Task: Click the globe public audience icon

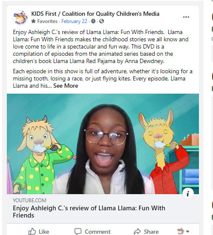Action: [x=101, y=21]
